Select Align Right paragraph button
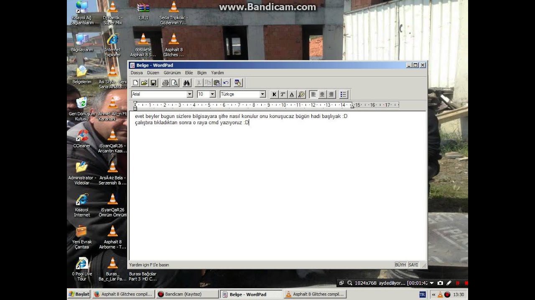This screenshot has height=300, width=535. click(x=331, y=95)
